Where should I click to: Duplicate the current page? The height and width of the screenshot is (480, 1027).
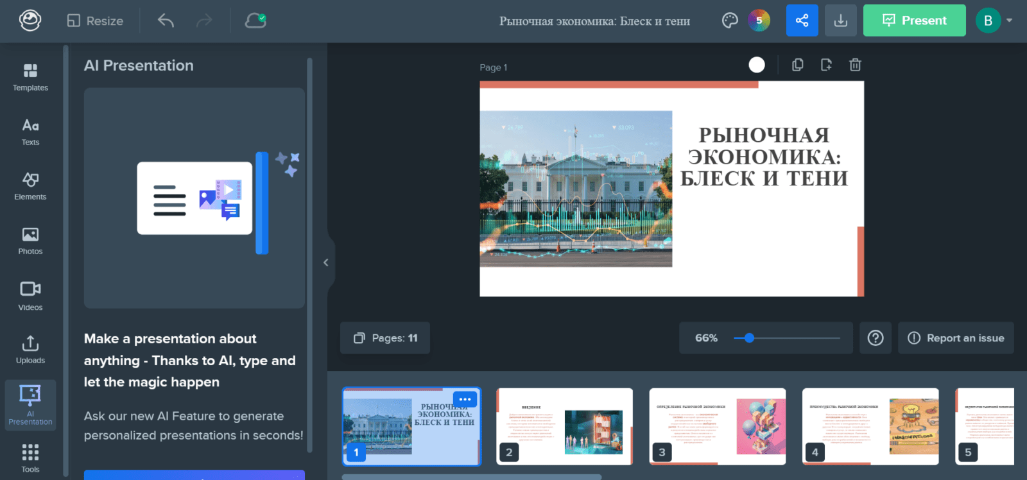pyautogui.click(x=797, y=65)
